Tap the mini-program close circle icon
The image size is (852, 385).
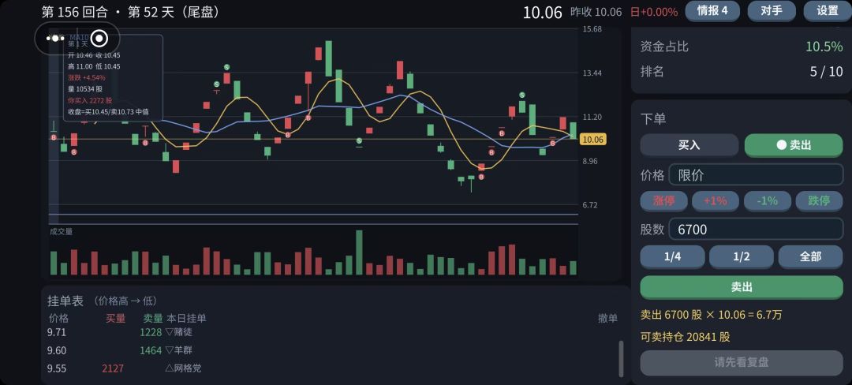coord(99,38)
